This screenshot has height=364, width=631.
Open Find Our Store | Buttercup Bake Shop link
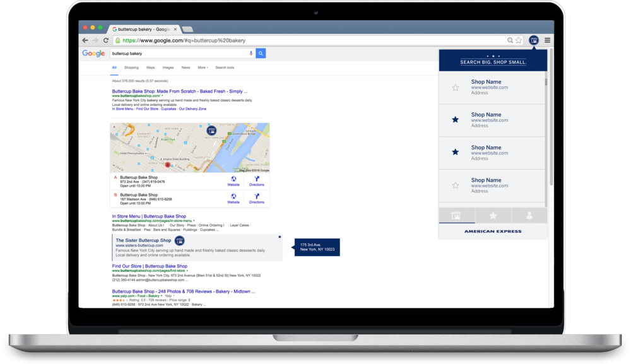tap(150, 266)
